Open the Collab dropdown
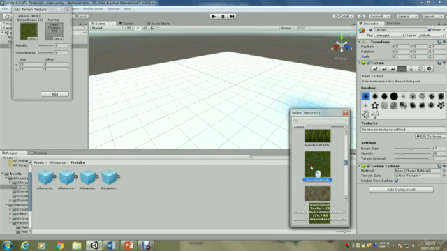Viewport: 447px width, 251px height. coord(343,17)
